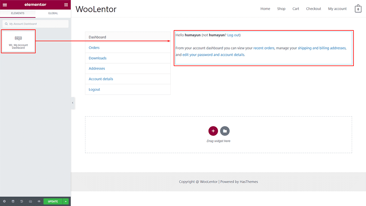Screen dimensions: 366x206
Task: Open Orders in the account menu
Action: [128, 47]
